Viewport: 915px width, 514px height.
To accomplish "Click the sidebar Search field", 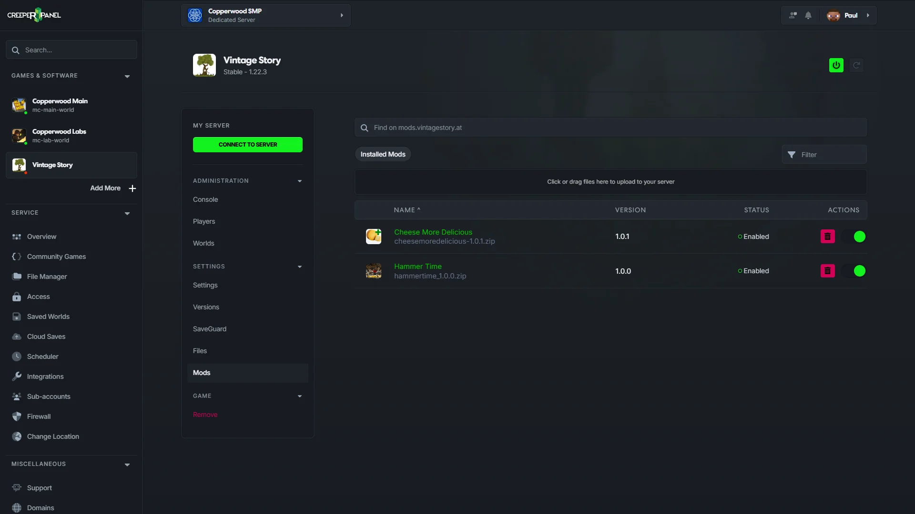I will [71, 50].
